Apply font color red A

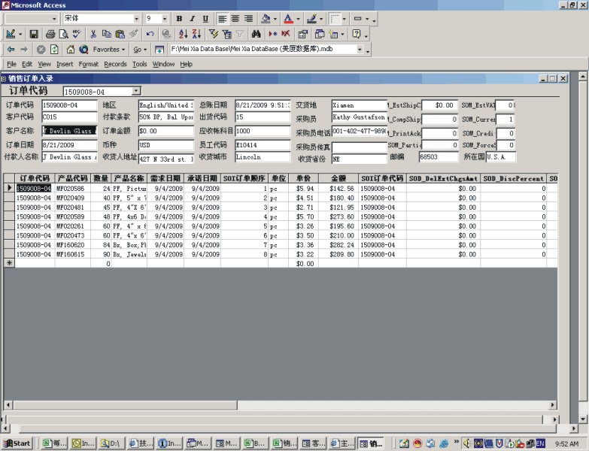click(288, 19)
